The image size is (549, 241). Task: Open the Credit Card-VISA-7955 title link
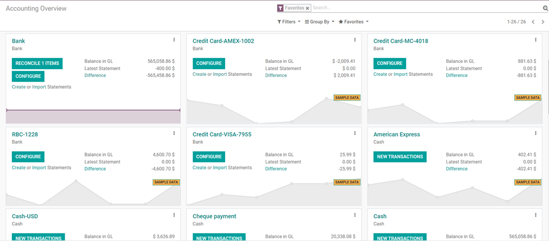coord(222,134)
